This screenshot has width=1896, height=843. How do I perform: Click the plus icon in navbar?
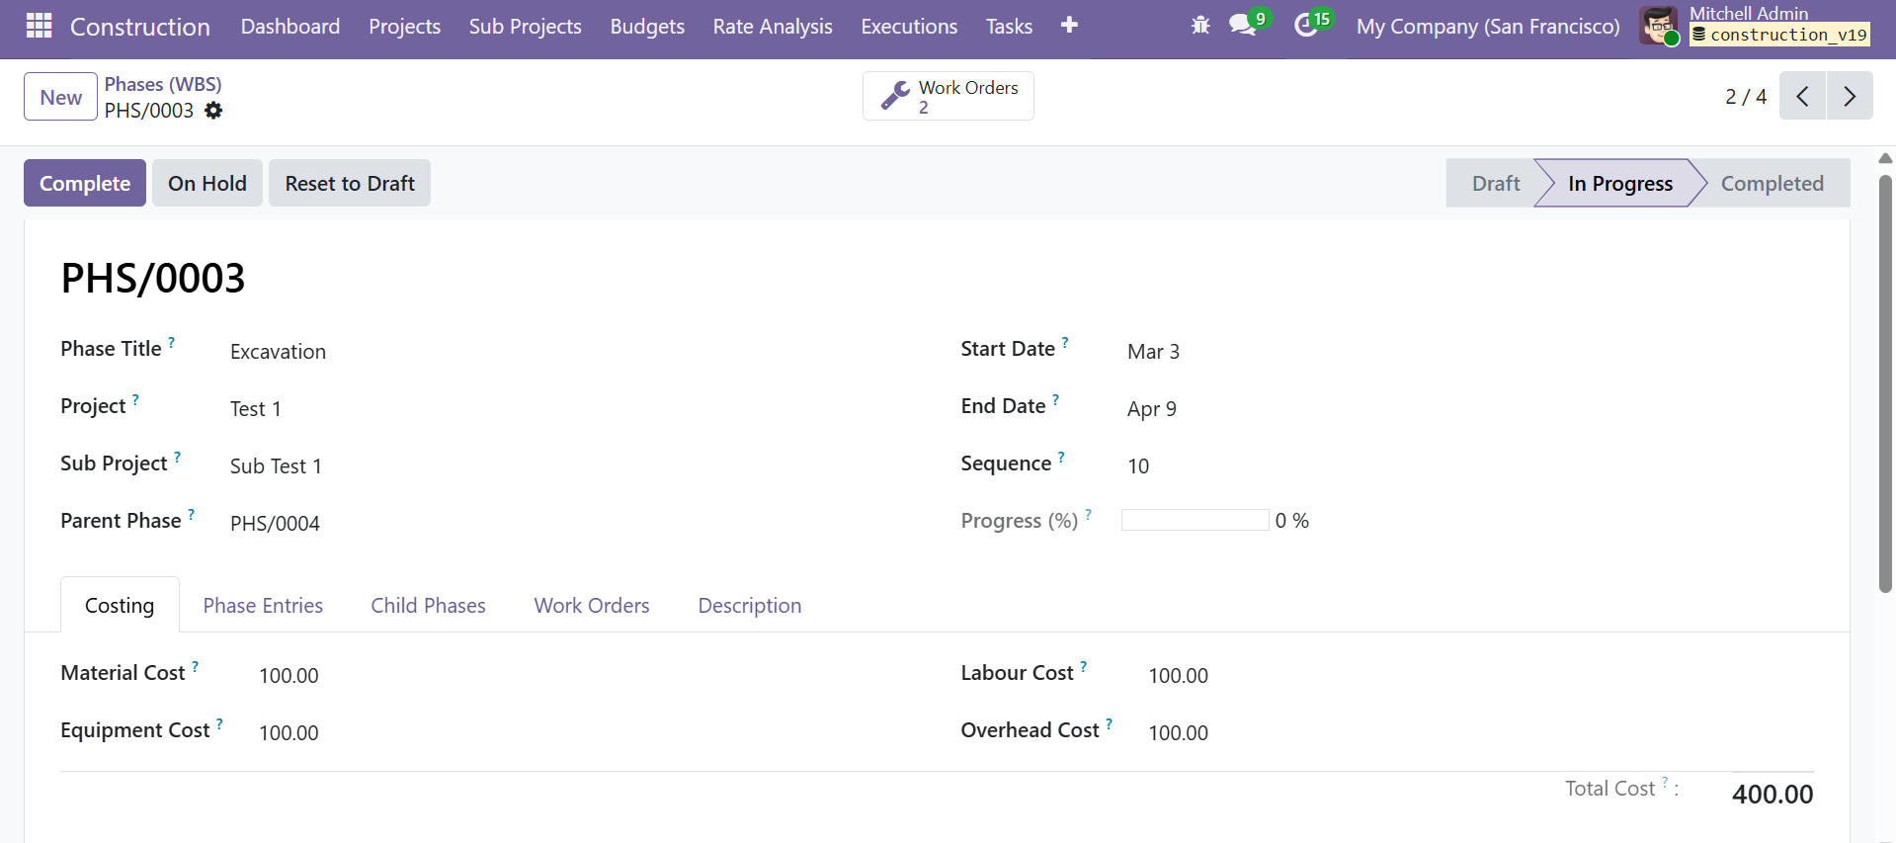click(1069, 26)
